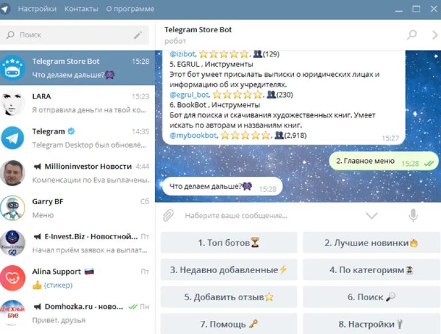Screen dimensions: 441x334
Task: Open the @izibot link
Action: (182, 54)
